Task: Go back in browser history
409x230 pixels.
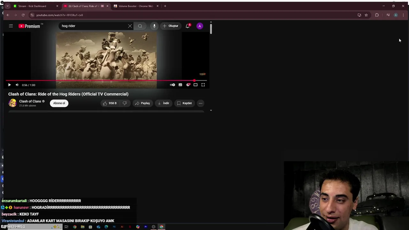Action: pyautogui.click(x=8, y=15)
